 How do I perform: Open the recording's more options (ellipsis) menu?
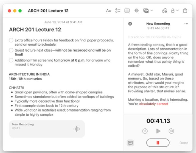click(186, 24)
